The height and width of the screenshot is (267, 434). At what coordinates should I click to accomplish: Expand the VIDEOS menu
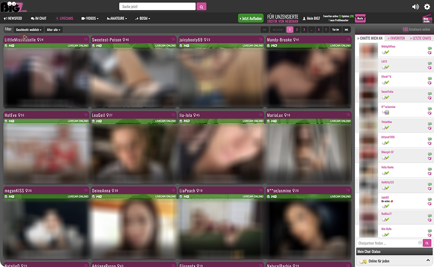tap(90, 18)
